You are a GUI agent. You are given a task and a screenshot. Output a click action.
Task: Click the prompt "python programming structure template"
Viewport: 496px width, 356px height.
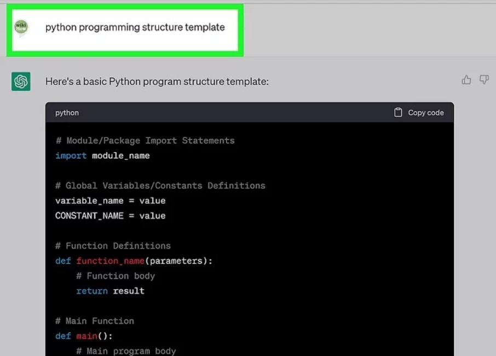(x=135, y=27)
